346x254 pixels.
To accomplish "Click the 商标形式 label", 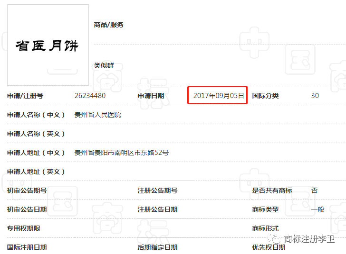I will tap(266, 228).
